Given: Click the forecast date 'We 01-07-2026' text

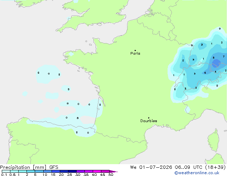Looking at the screenshot, I should (151, 167).
